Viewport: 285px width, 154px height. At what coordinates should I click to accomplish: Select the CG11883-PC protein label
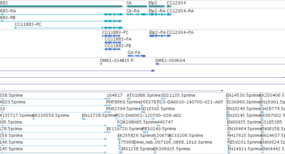pyautogui.click(x=115, y=32)
